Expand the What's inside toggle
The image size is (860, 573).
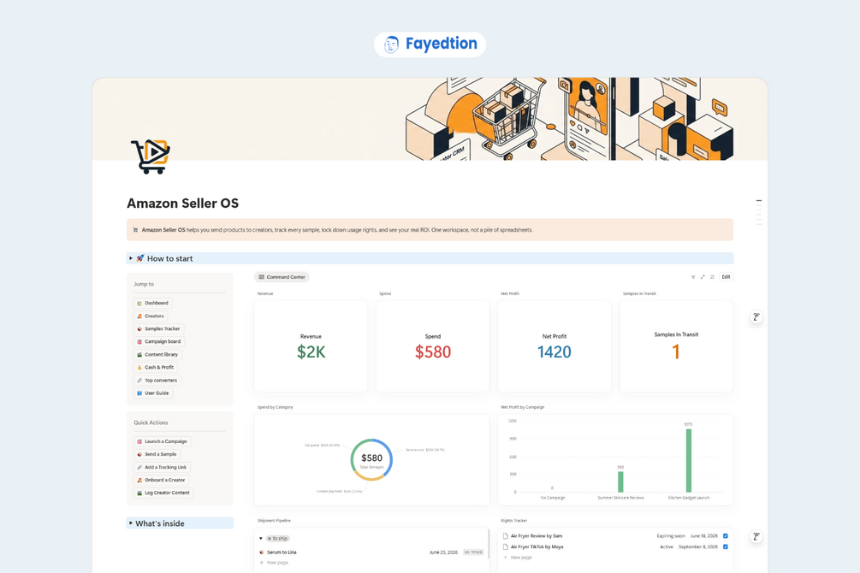pos(131,523)
